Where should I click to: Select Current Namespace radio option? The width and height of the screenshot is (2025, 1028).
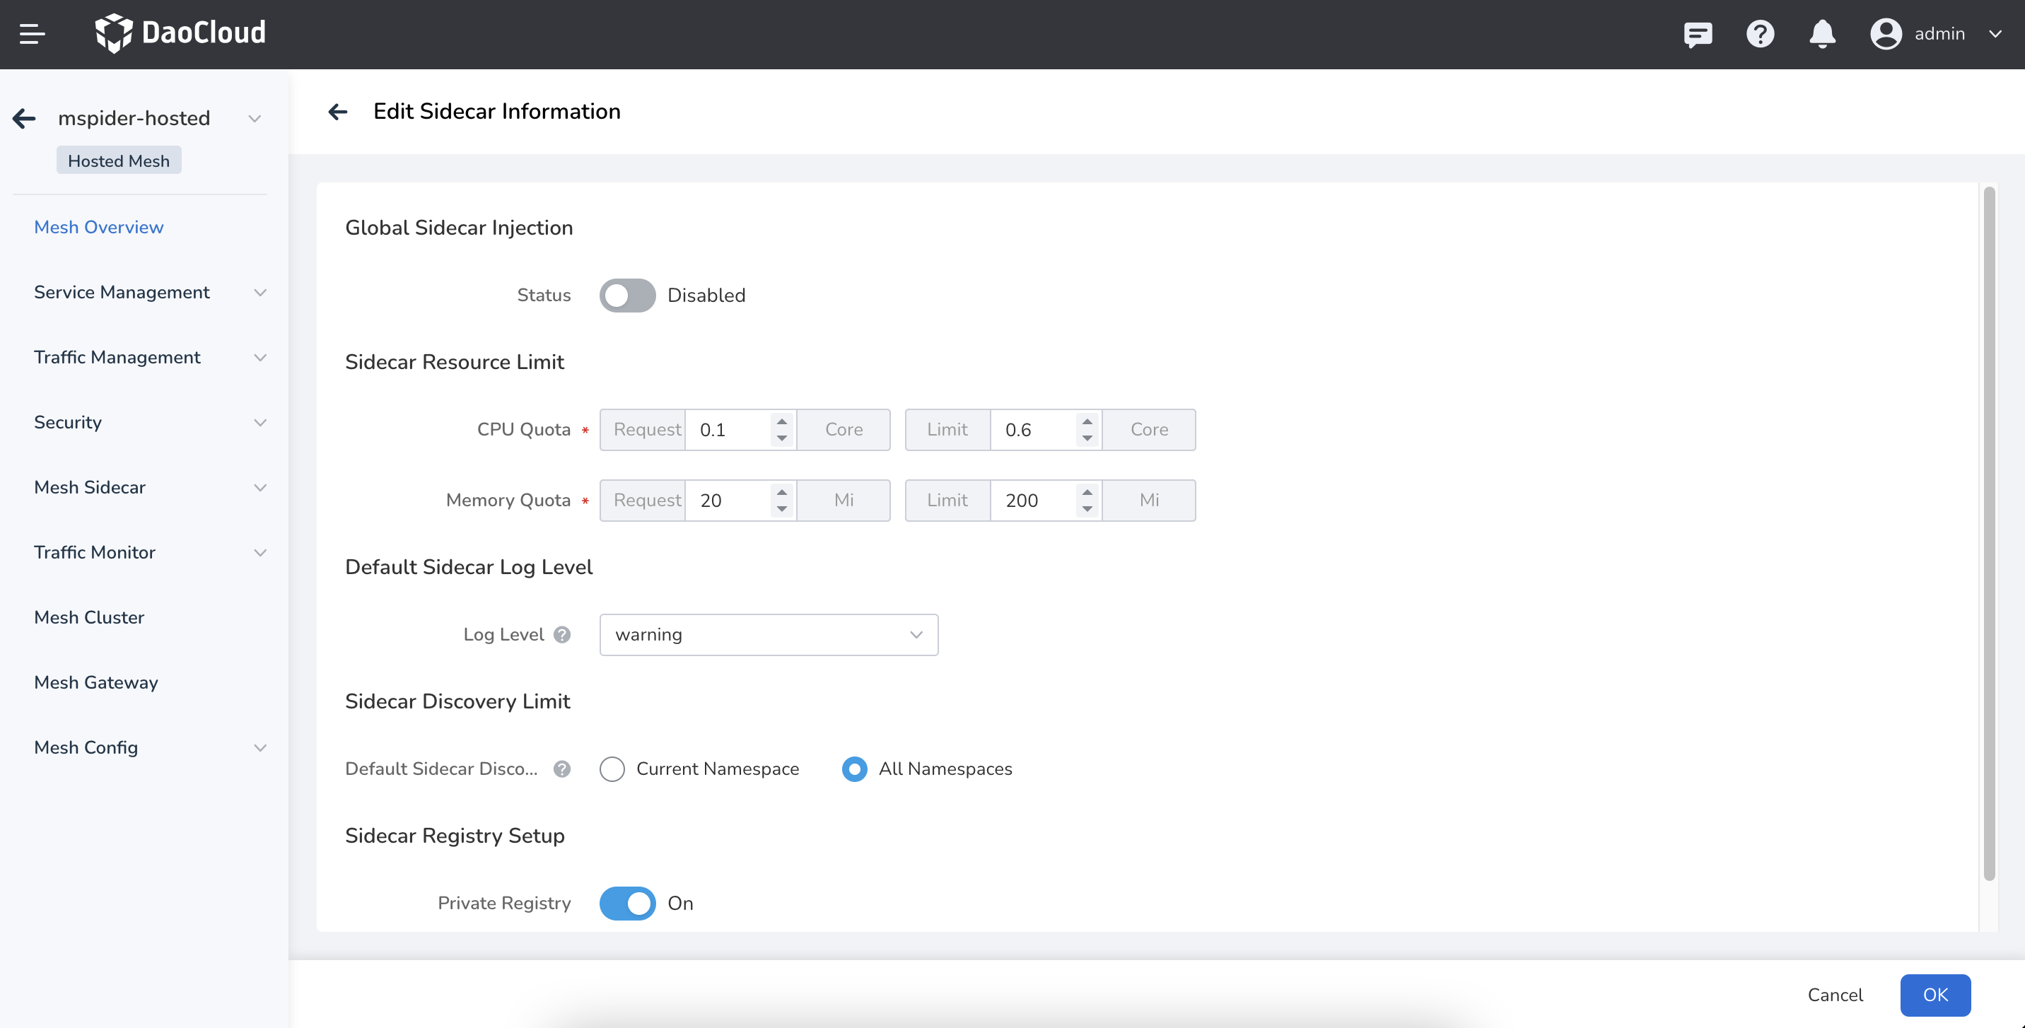coord(612,769)
